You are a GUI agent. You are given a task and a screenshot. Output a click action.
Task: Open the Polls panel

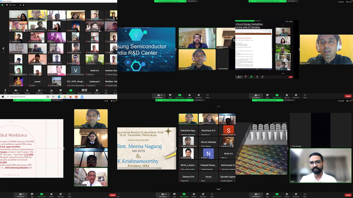coord(51,90)
